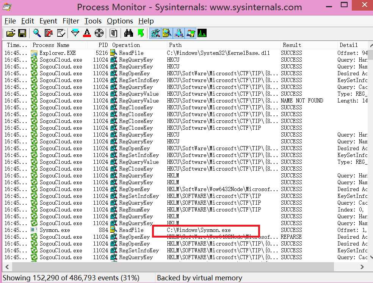This screenshot has height=283, width=373.
Task: Click the Clear display icon
Action: 61,33
